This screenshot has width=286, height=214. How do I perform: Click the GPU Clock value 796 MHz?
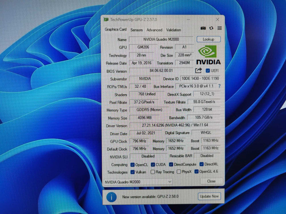(139, 141)
